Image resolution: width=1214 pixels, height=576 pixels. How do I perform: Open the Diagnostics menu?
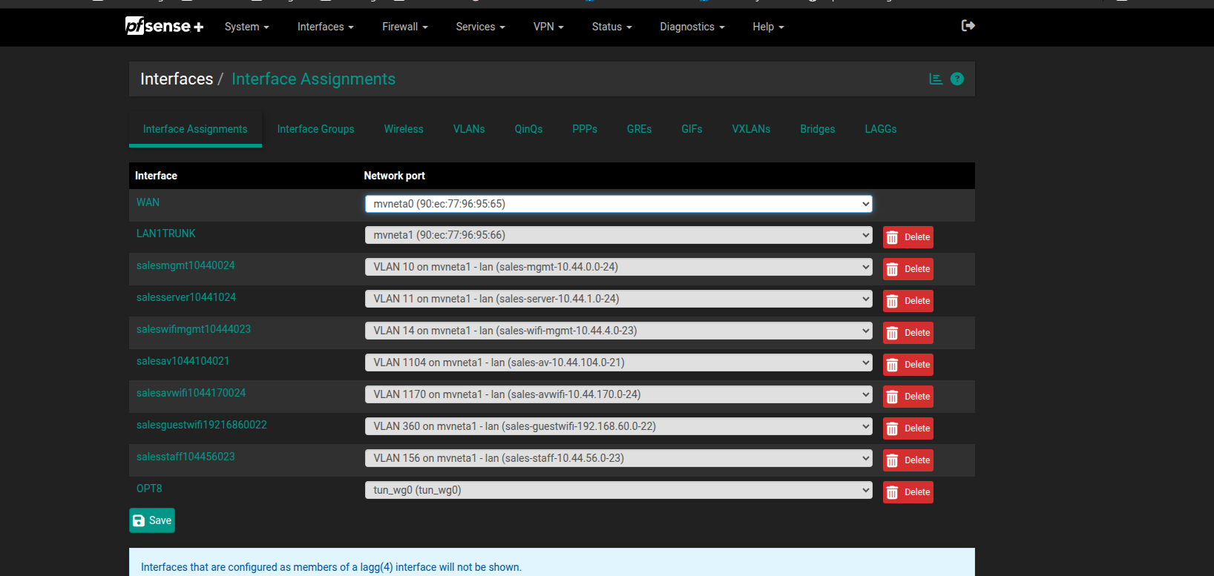[x=692, y=27]
